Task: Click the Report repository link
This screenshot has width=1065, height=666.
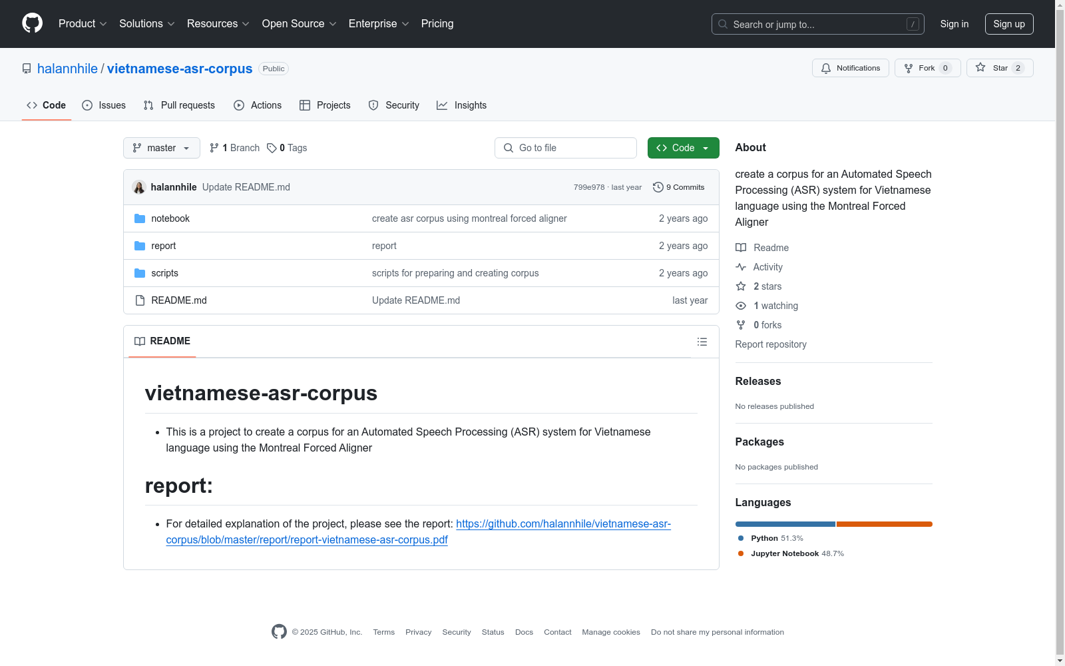Action: [771, 344]
